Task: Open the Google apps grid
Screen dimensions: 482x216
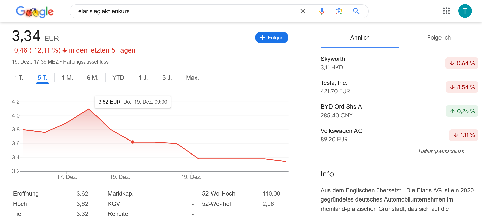Action: (x=446, y=11)
